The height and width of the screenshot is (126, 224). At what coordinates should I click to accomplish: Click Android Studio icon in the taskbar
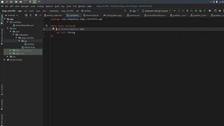[x=35, y=2]
